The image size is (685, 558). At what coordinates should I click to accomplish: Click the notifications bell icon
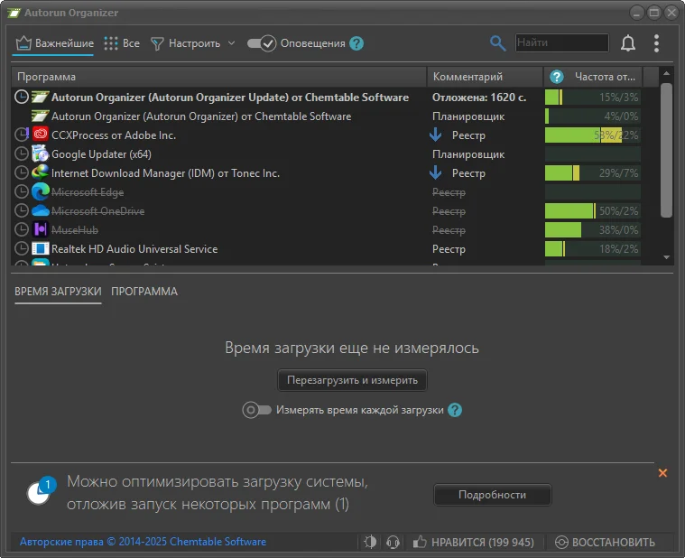[x=628, y=43]
